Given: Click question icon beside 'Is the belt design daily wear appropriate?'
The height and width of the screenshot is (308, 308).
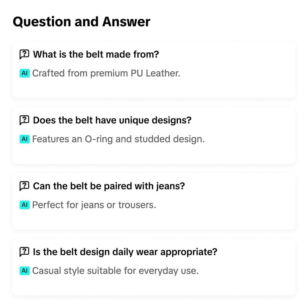Looking at the screenshot, I should (x=24, y=252).
